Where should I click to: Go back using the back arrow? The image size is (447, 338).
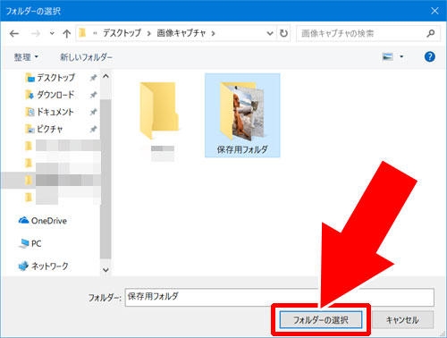[14, 33]
